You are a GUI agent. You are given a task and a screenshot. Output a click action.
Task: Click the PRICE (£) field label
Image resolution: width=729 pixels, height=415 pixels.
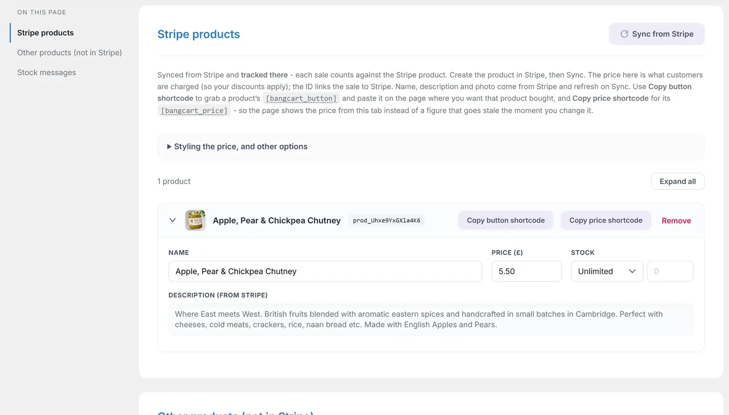[507, 252]
